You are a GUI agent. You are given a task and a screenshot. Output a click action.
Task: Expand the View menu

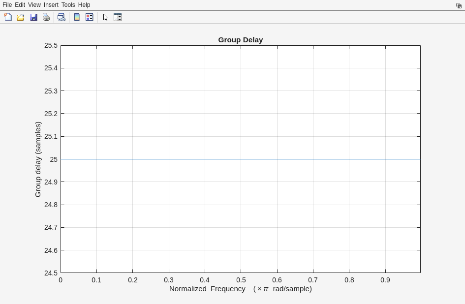[34, 5]
